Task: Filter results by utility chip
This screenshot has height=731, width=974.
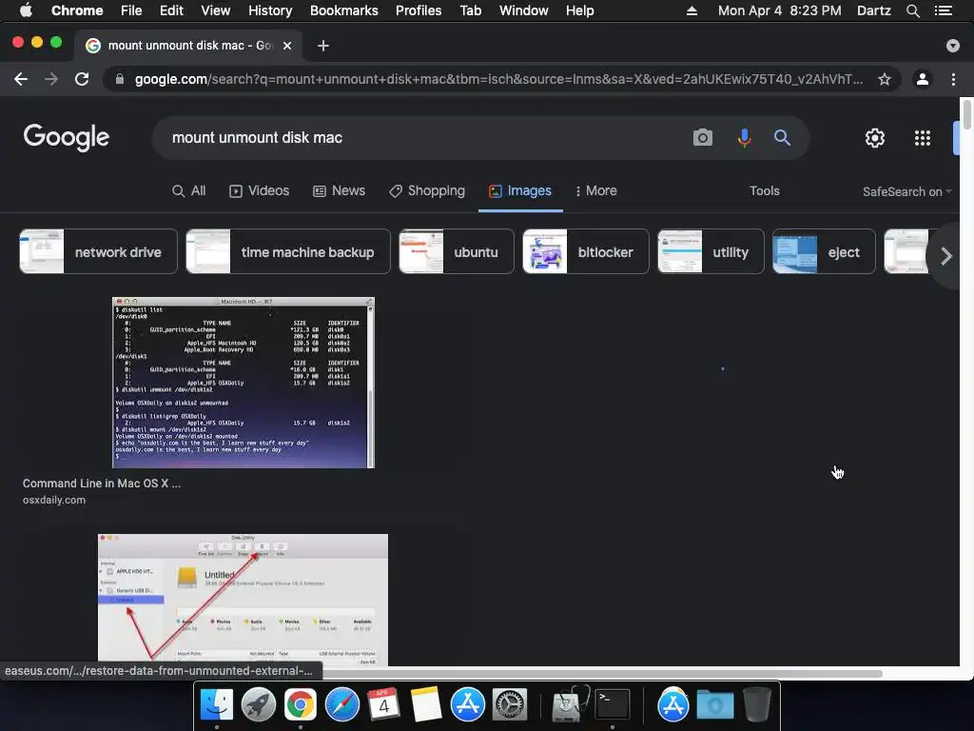Action: (x=711, y=251)
